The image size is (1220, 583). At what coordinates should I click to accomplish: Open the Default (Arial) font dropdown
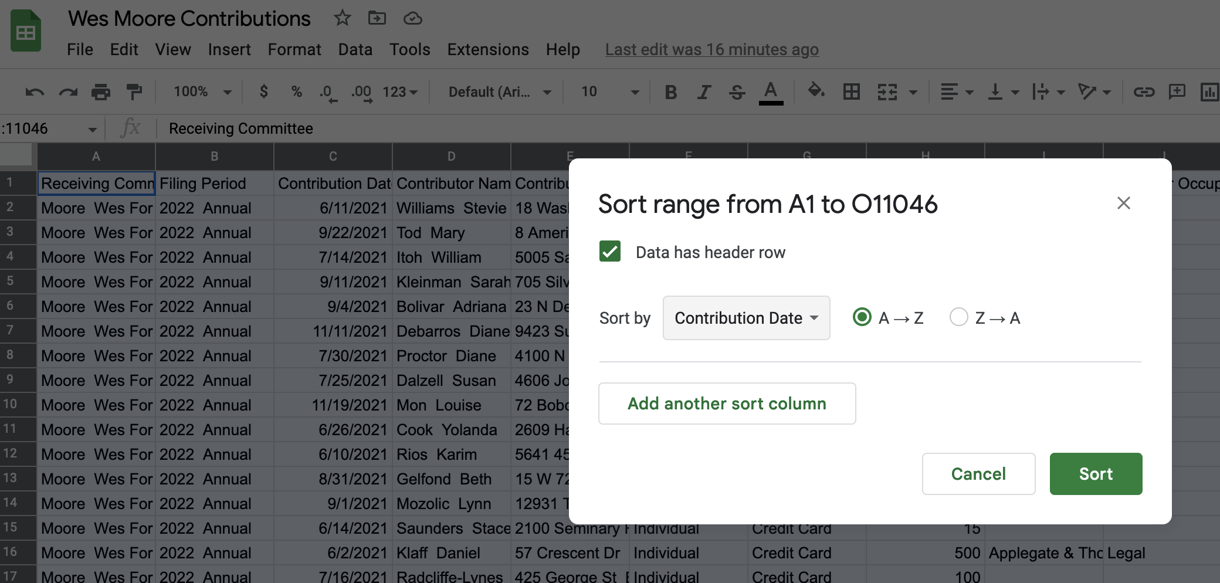499,92
